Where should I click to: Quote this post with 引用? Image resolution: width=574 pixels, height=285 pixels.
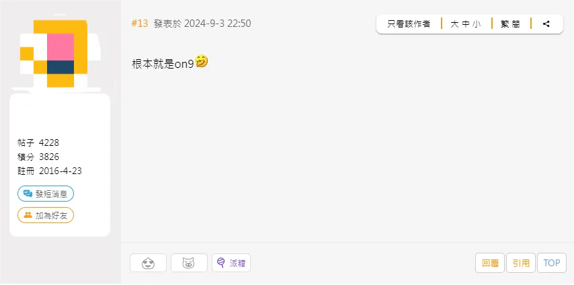coord(521,263)
